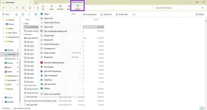Click the Rename icon in context menu

coord(60,6)
